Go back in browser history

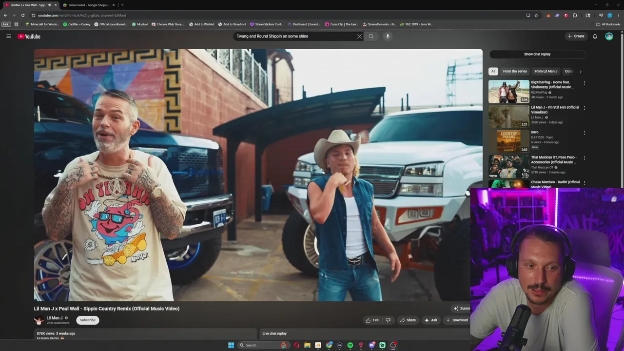5,15
